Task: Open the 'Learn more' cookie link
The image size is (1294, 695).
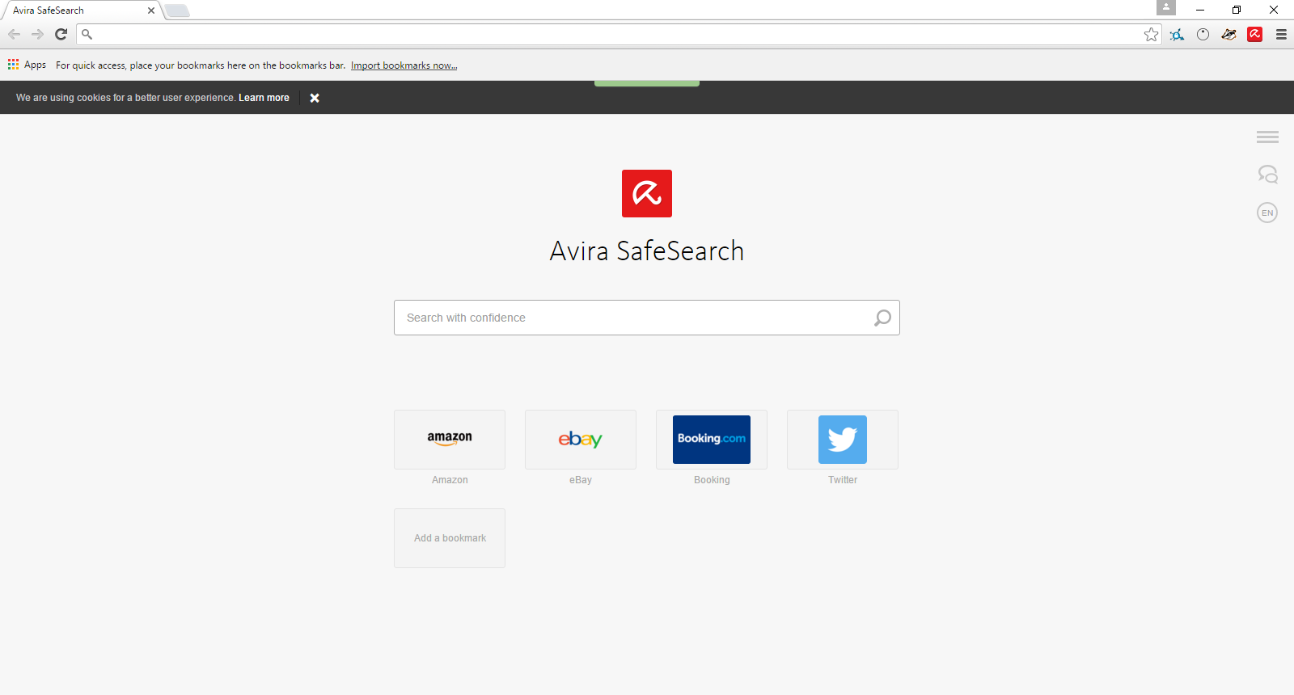Action: point(264,98)
